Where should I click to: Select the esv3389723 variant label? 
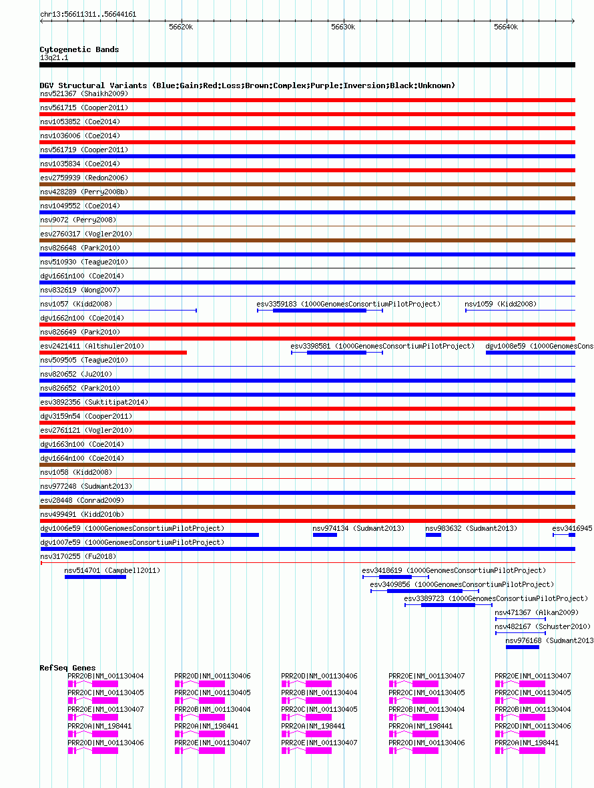pos(496,599)
